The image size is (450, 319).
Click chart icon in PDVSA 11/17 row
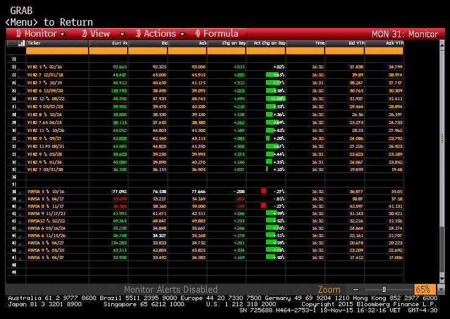point(21,207)
